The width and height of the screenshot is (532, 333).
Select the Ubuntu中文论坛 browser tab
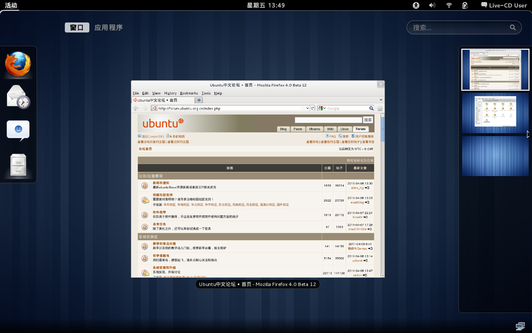[163, 100]
